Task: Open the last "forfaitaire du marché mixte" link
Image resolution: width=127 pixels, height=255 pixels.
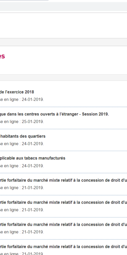Action: click(63, 247)
